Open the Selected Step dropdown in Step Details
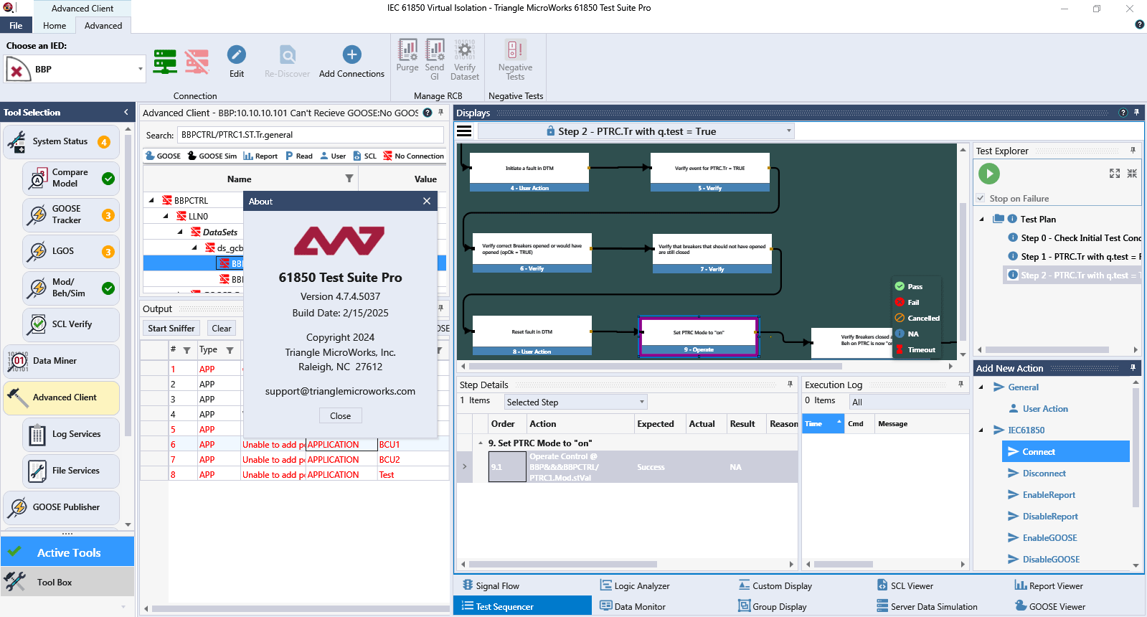1147x617 pixels. coord(575,402)
